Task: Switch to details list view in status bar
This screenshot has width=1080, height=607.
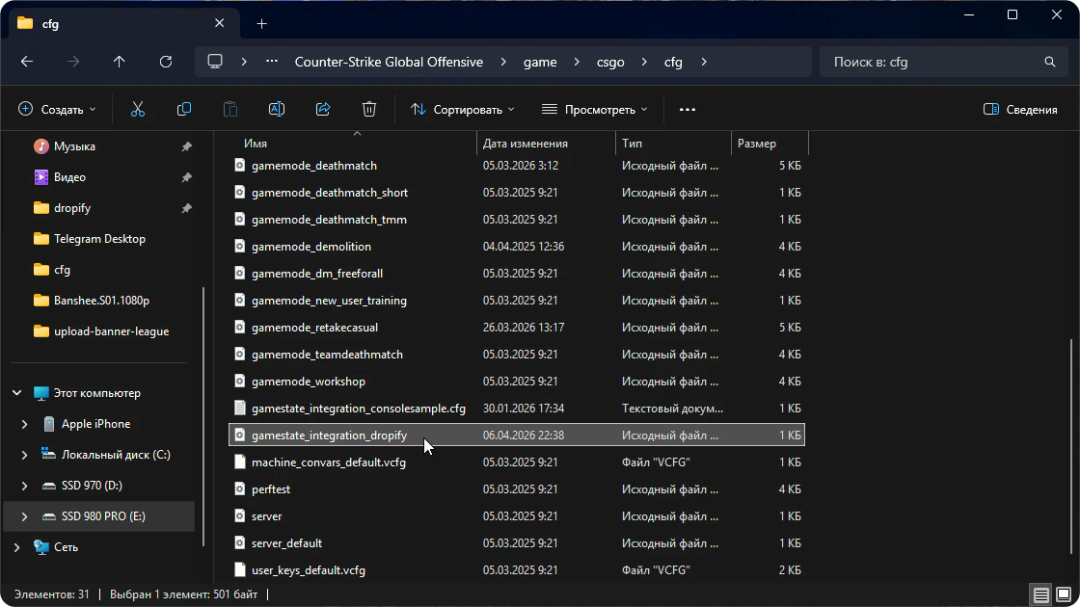Action: 1041,595
